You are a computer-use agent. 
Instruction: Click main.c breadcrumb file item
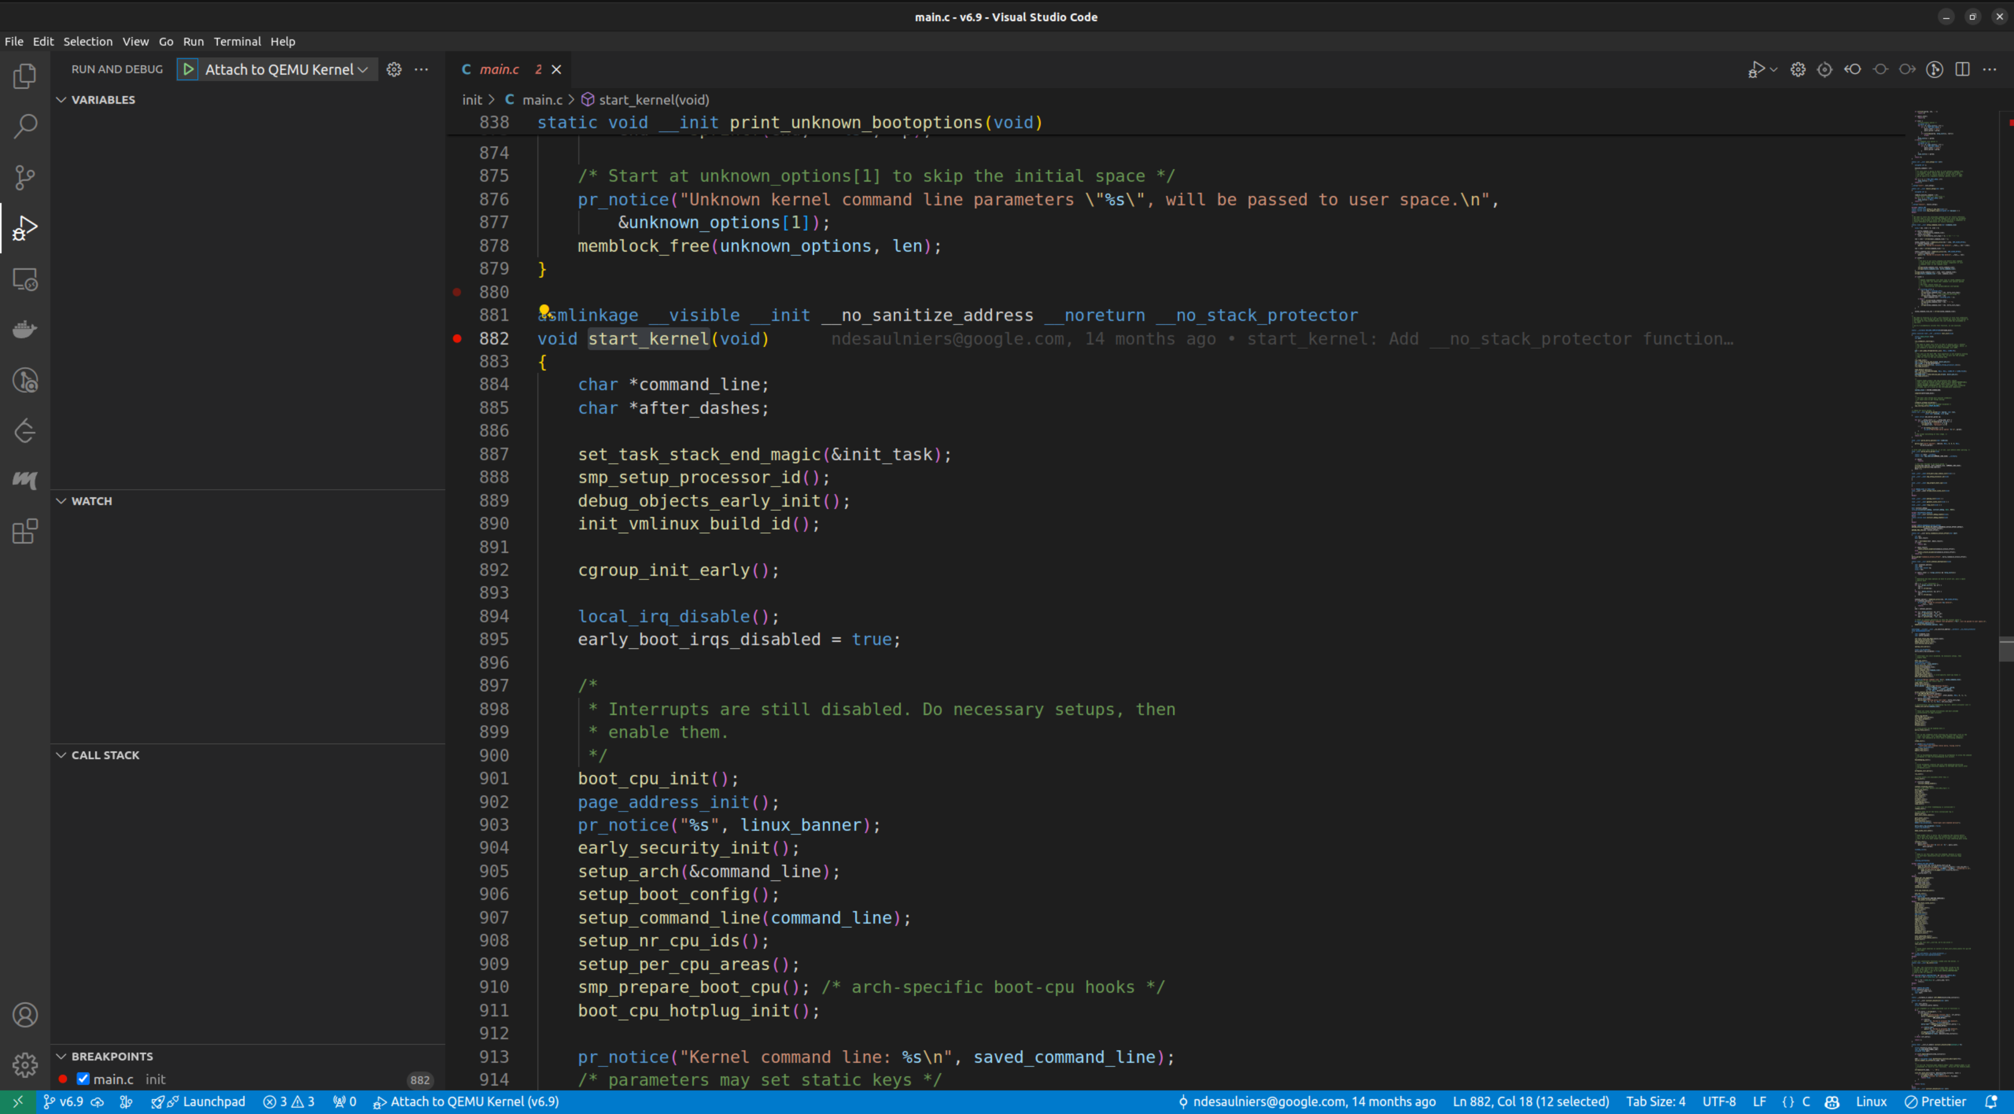(534, 100)
